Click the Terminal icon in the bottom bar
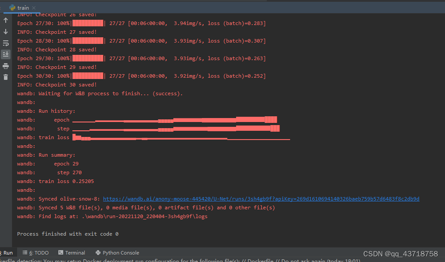The height and width of the screenshot is (262, 445). pos(61,252)
